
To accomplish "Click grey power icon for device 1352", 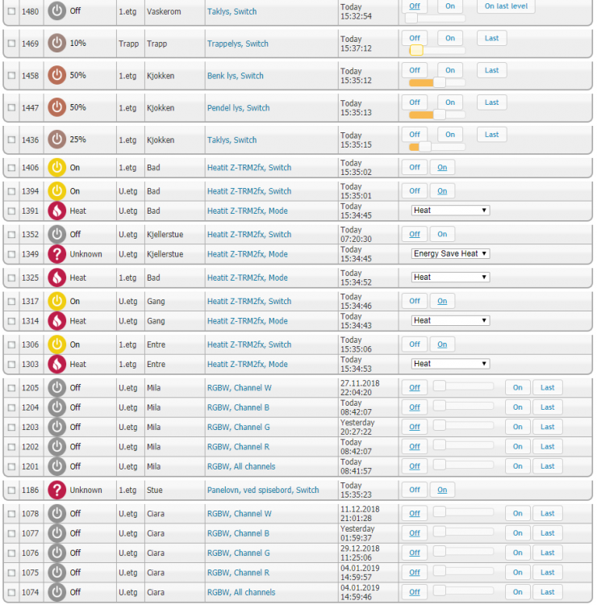I will (56, 234).
